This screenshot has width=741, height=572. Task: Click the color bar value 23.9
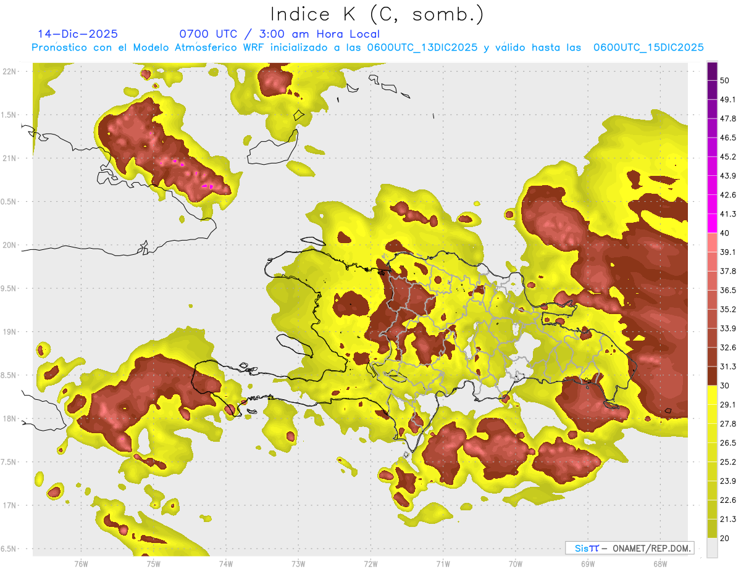pyautogui.click(x=728, y=481)
